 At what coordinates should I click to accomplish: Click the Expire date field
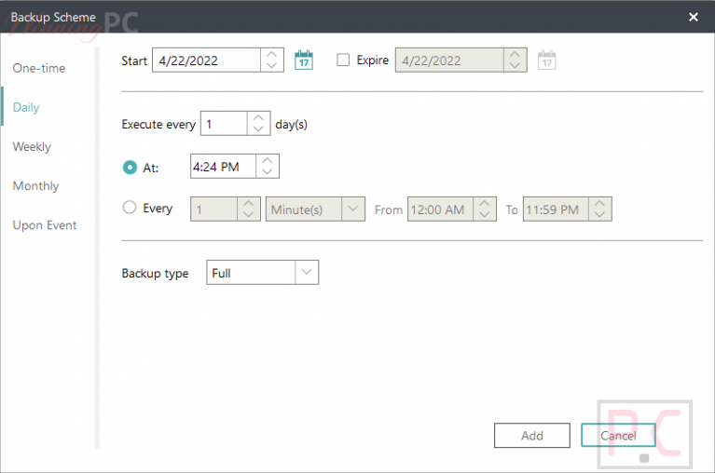click(x=449, y=60)
